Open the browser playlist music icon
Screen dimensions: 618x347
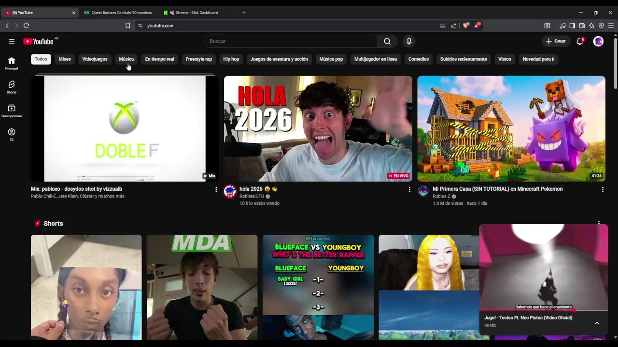tap(562, 26)
